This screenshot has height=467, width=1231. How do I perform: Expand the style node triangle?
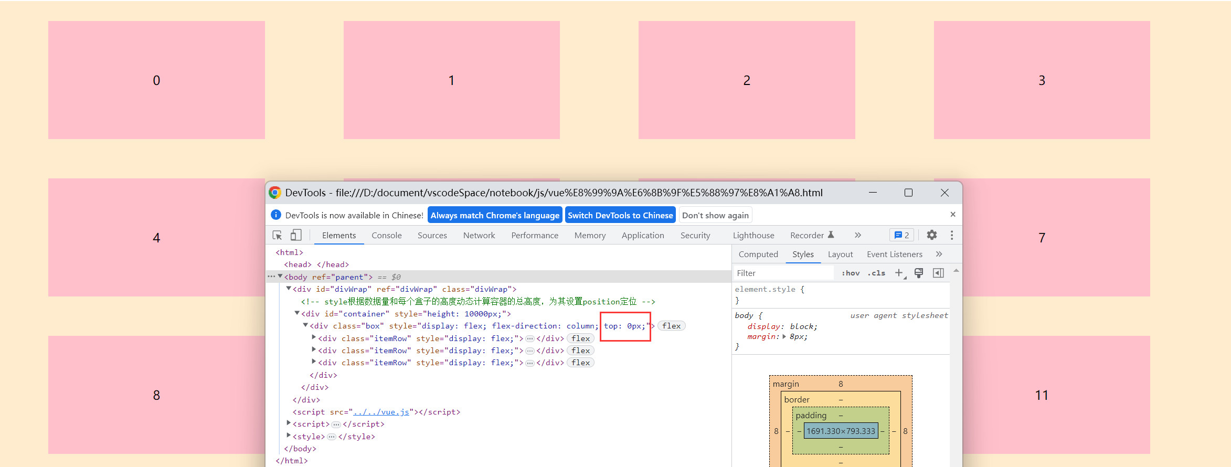[289, 435]
